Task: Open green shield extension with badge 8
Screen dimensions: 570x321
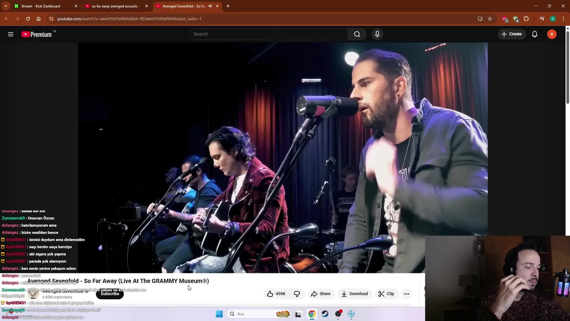Action: pyautogui.click(x=516, y=19)
